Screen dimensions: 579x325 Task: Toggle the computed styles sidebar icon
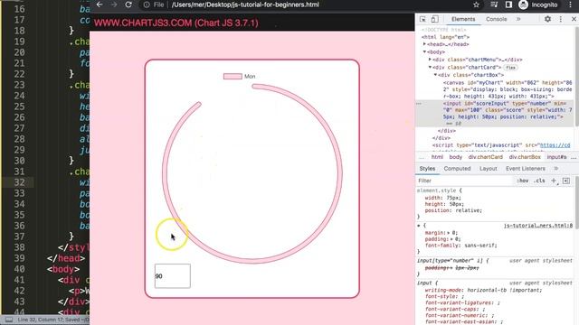point(566,181)
